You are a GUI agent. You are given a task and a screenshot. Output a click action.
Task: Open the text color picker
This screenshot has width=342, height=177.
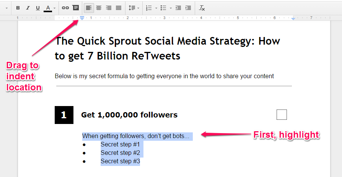tap(48, 8)
